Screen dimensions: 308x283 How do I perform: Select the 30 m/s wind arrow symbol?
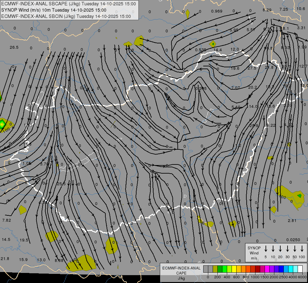tap(288, 249)
